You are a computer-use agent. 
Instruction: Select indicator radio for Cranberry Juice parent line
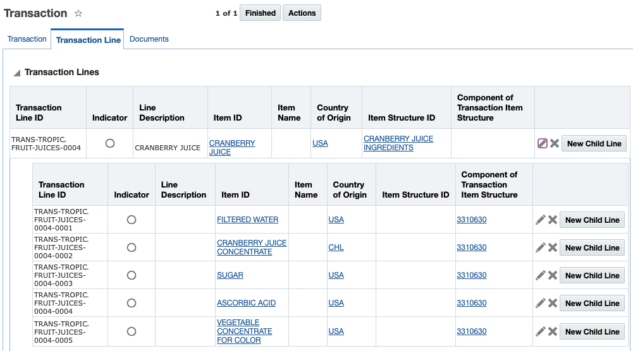click(110, 143)
